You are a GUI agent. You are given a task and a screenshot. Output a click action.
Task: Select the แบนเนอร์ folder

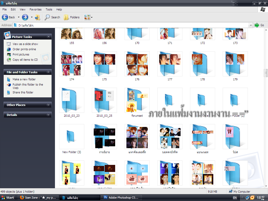click(203, 139)
